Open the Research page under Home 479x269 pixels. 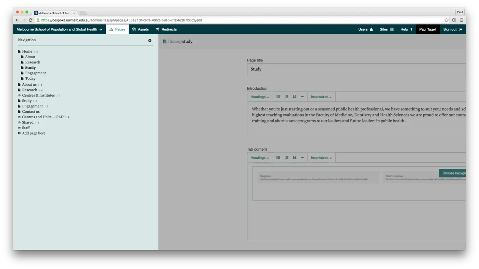(33, 62)
